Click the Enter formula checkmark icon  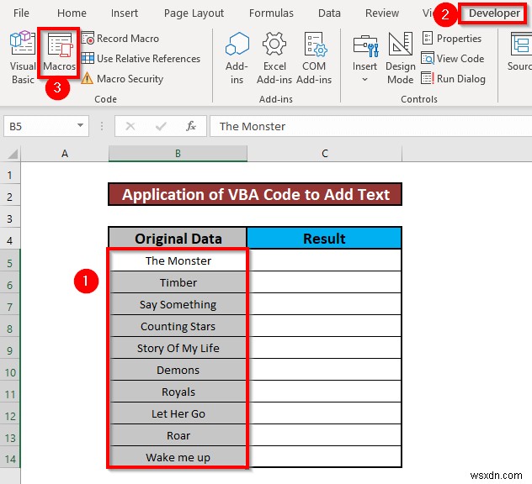[161, 126]
